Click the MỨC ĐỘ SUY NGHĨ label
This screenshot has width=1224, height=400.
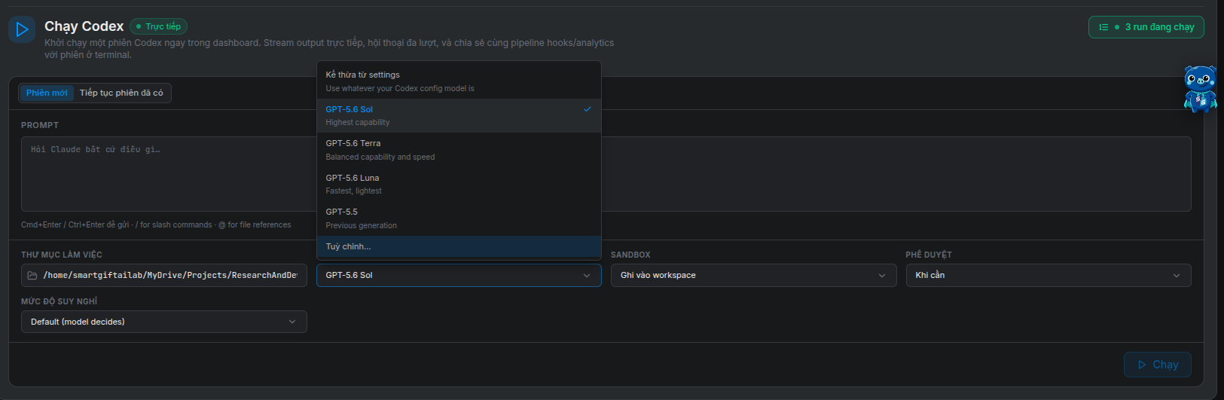point(60,301)
